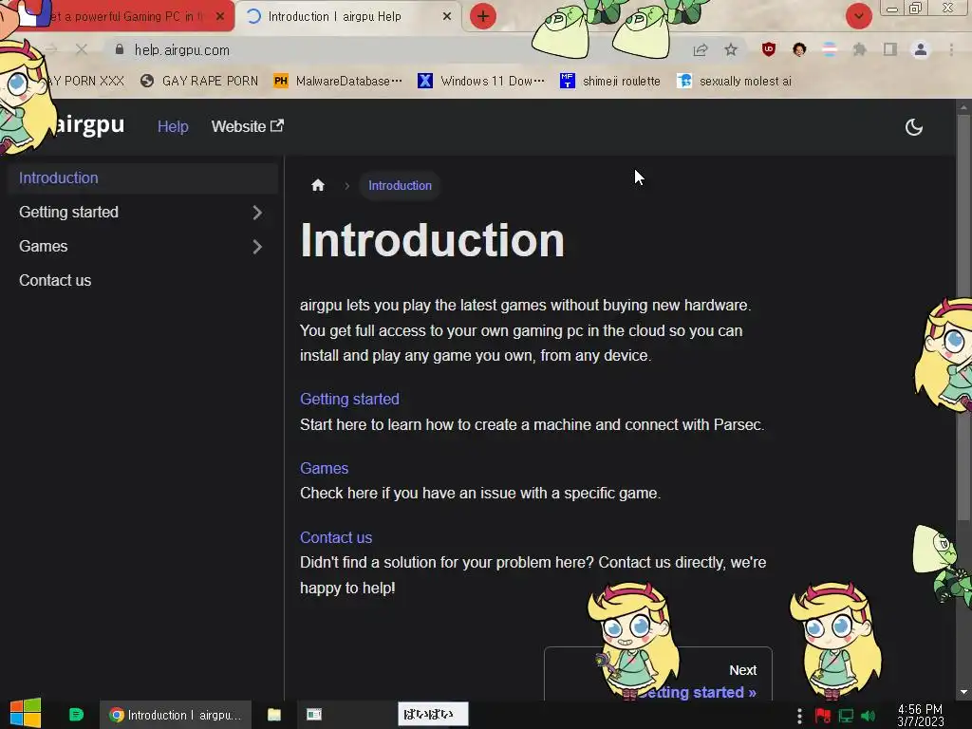Open the window app taskbar icon
The image size is (972, 729).
pyautogui.click(x=314, y=715)
